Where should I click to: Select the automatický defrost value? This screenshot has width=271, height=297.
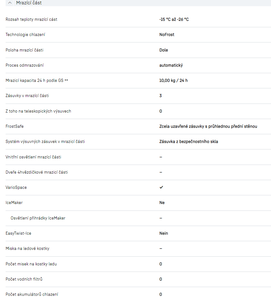click(171, 65)
